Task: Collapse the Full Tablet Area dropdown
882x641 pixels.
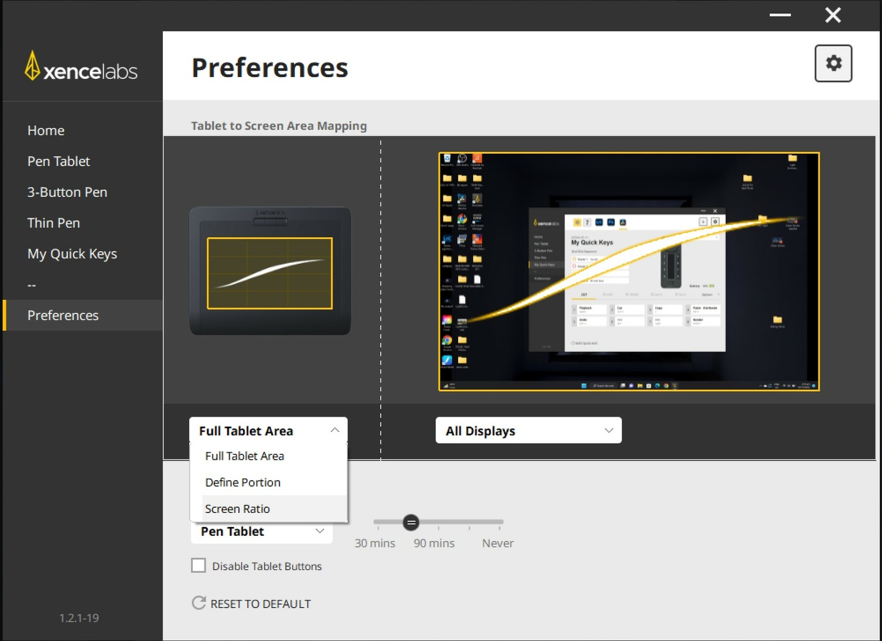Action: [269, 431]
